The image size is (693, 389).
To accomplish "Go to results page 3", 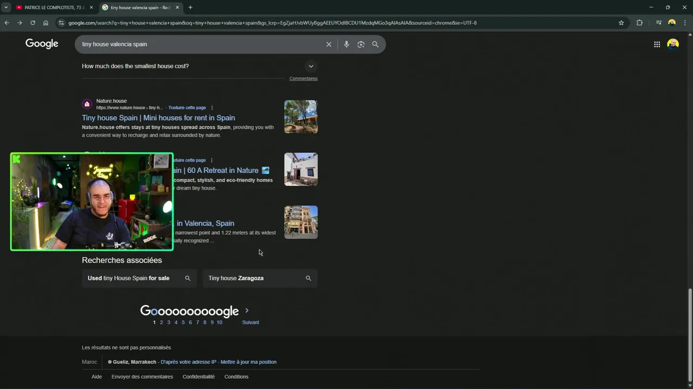I will (x=168, y=323).
